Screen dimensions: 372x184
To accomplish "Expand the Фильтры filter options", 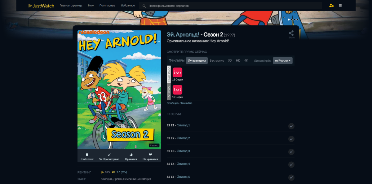I will pos(177,60).
